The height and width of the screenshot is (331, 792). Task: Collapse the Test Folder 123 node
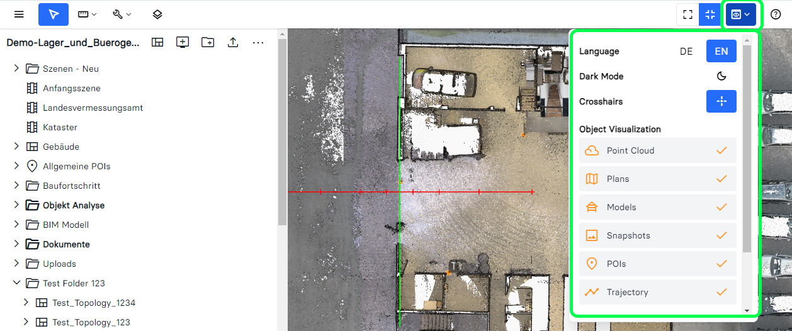click(16, 283)
